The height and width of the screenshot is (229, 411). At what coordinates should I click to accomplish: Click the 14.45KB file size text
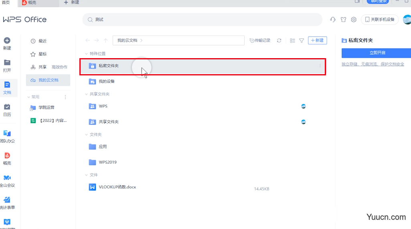click(x=261, y=189)
